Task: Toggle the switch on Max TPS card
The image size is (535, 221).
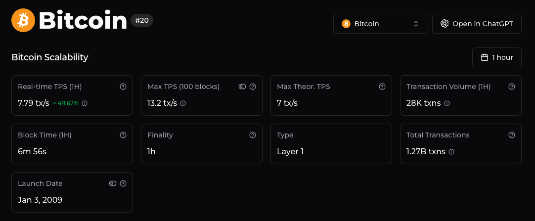Action: [x=242, y=87]
